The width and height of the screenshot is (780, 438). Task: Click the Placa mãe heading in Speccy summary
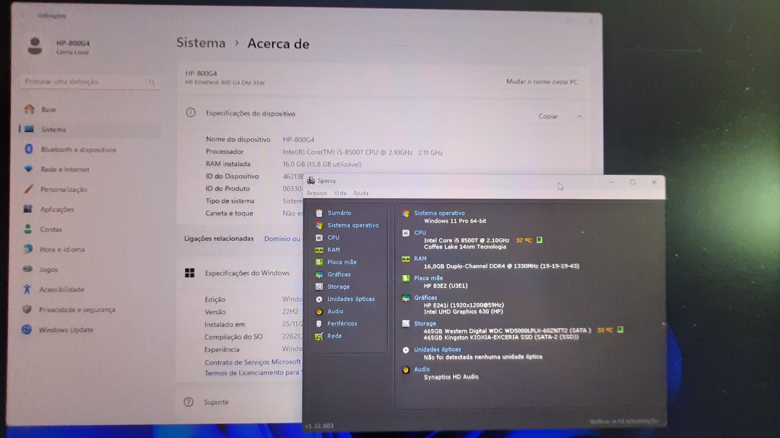click(428, 278)
